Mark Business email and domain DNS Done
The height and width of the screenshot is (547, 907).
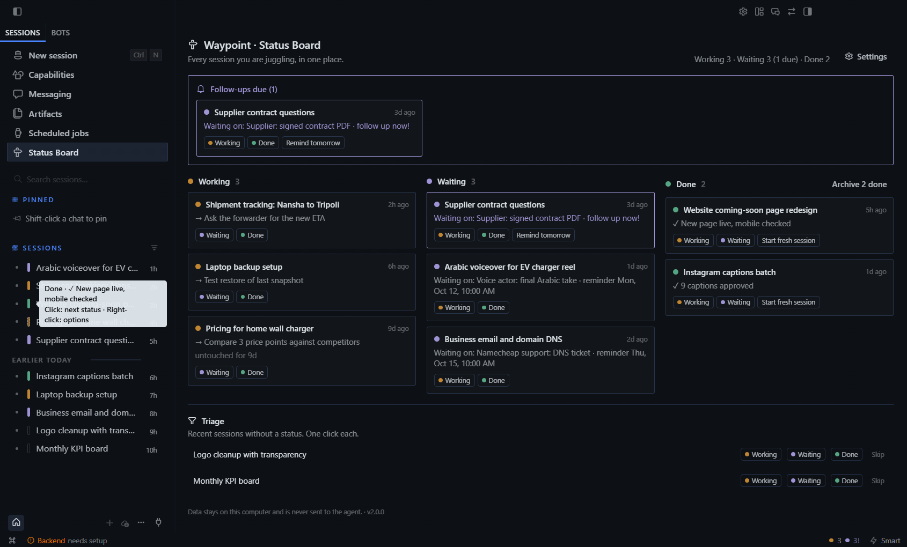click(x=493, y=381)
